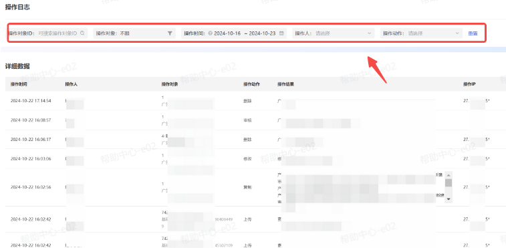506x248 pixels.
Task: Click 上传 in the row ending 45502109
Action: coord(247,245)
